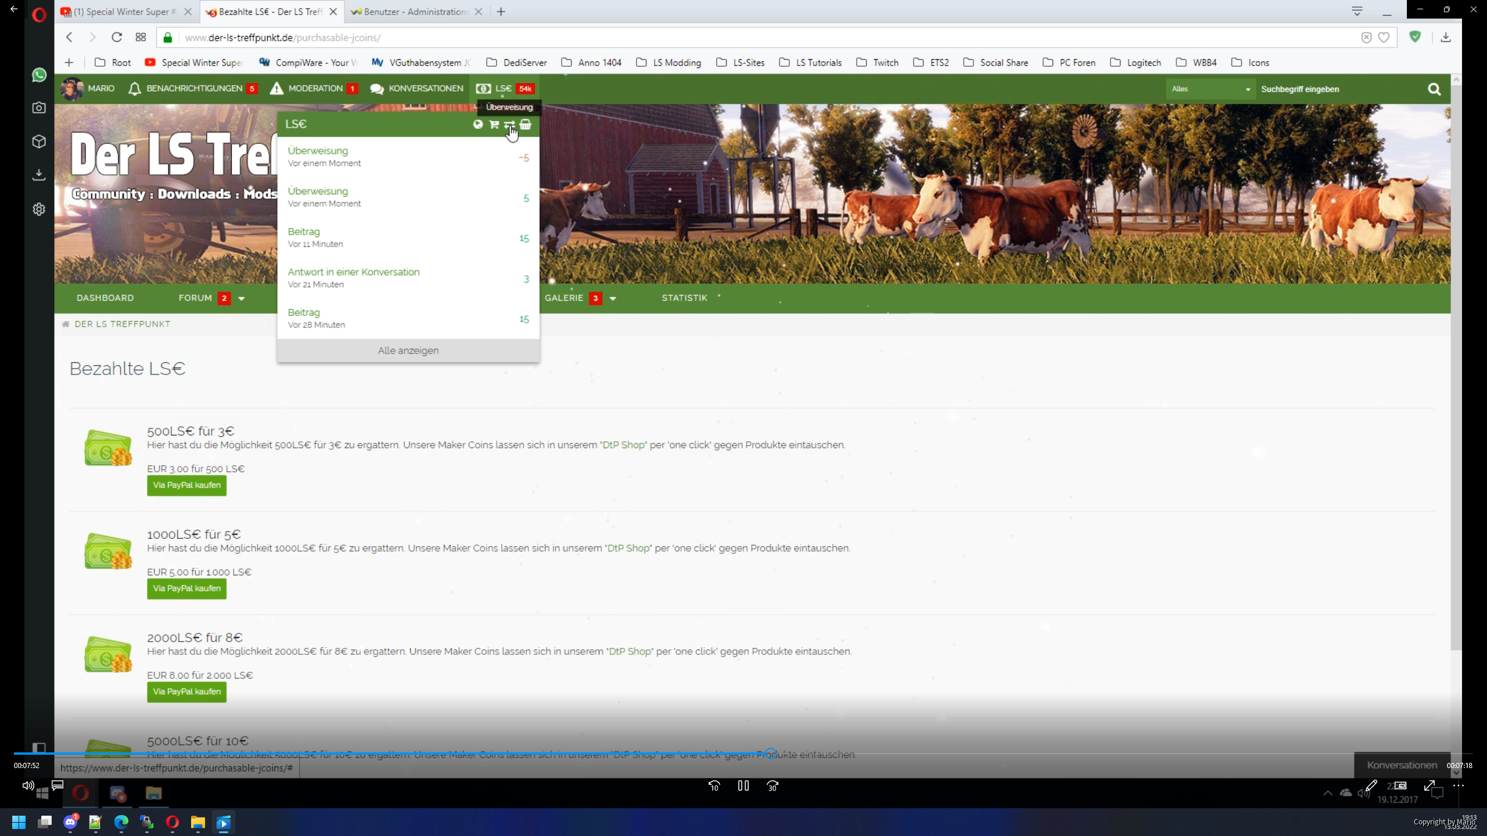Open the MODERATION menu
This screenshot has width=1487, height=836.
click(x=314, y=89)
